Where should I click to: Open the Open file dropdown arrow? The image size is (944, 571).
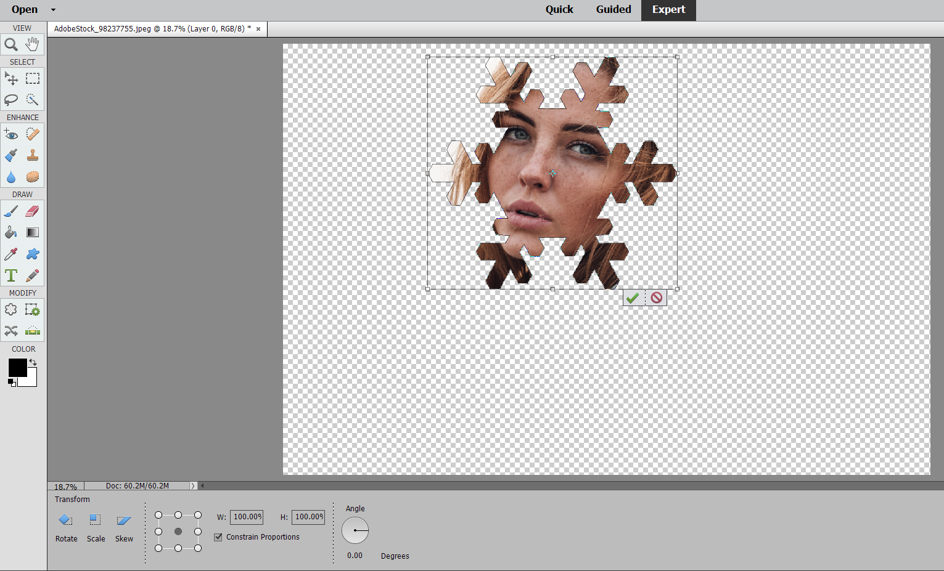[53, 10]
